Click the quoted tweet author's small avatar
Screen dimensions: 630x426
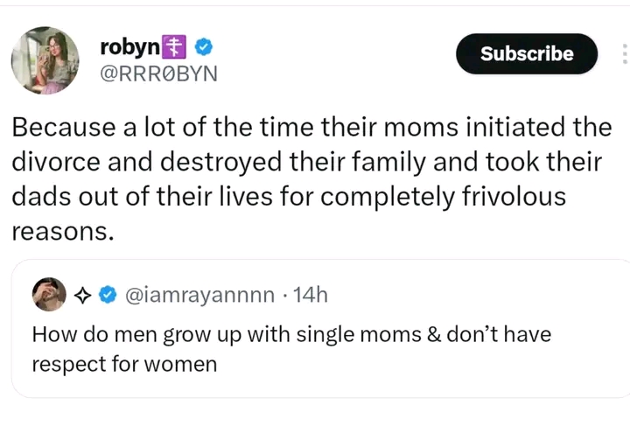tap(51, 296)
